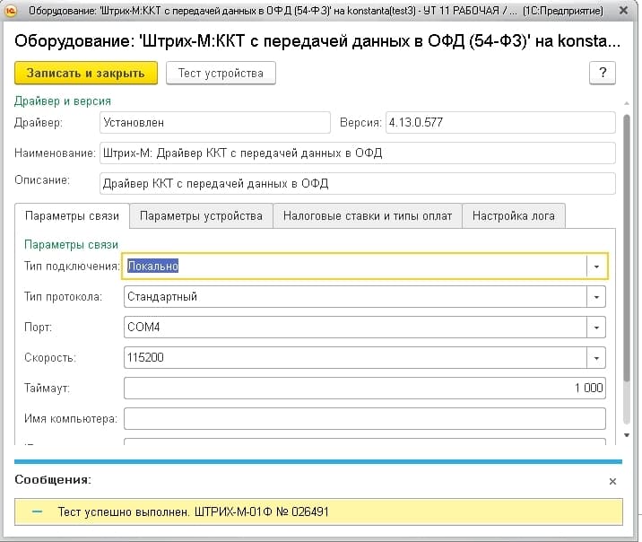Open Налоговые ставки и типы оплат tab
642x542 pixels.
click(x=368, y=216)
